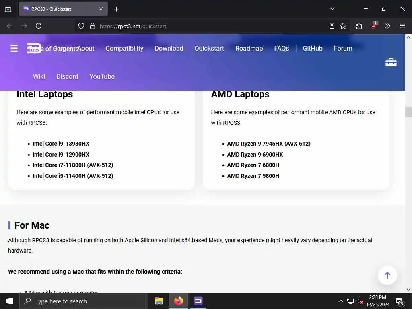This screenshot has width=412, height=309.
Task: Open the Compatibility nav link
Action: click(x=125, y=48)
